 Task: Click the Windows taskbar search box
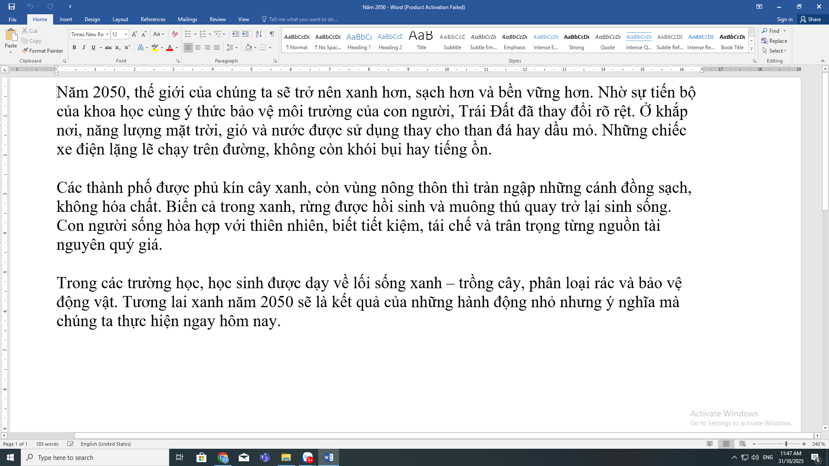pyautogui.click(x=95, y=457)
